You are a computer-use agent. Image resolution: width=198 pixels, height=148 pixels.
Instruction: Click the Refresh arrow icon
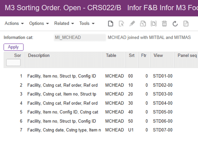point(175,24)
